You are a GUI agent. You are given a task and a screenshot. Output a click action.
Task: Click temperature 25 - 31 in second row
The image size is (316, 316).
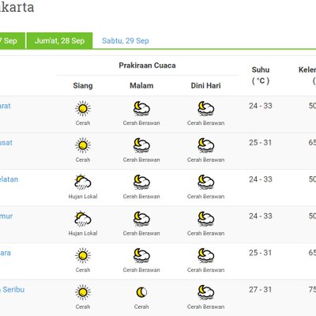261,143
